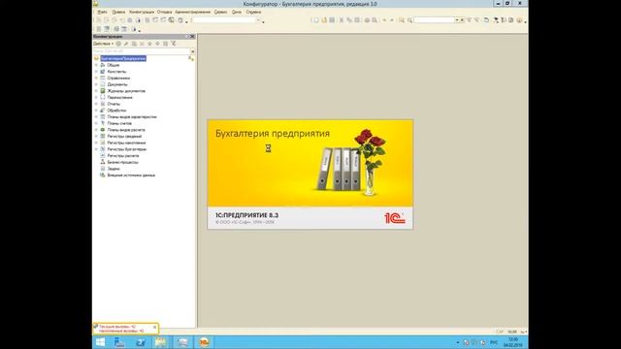The width and height of the screenshot is (621, 349).
Task: Expand the Общие tree node
Action: pyautogui.click(x=96, y=65)
